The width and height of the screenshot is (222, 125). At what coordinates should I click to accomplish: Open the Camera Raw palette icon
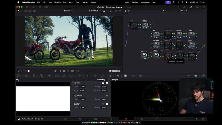pos(19,76)
